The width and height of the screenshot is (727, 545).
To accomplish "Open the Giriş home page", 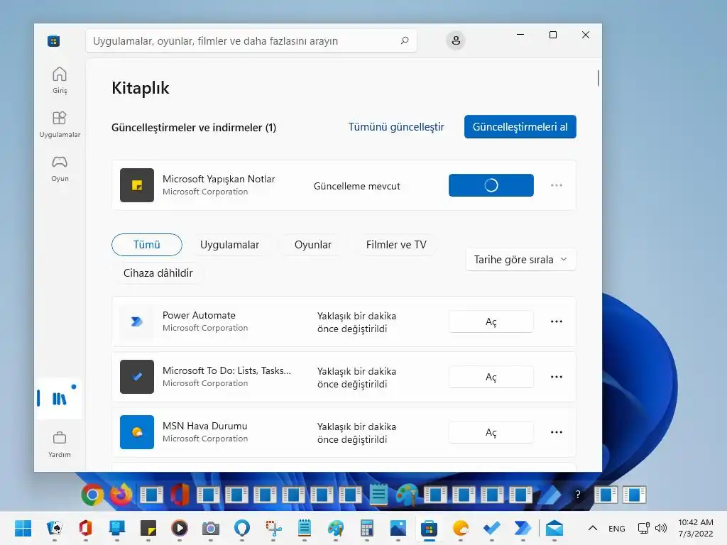I will [x=60, y=80].
